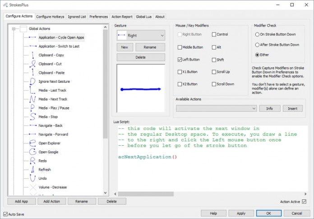This screenshot has width=314, height=219.
Task: Open the Gesture dropdown showing Right
Action: (141, 35)
